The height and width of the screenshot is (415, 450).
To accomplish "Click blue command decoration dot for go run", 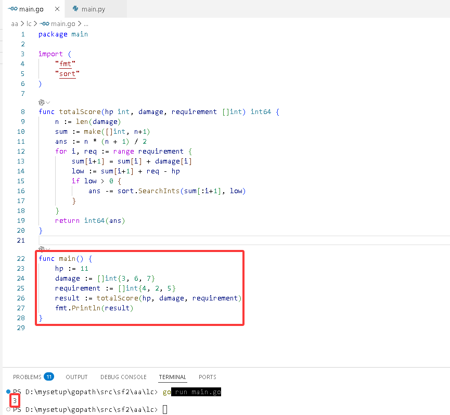I will [x=8, y=392].
